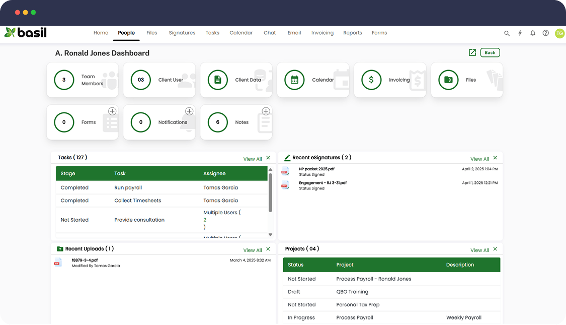The height and width of the screenshot is (325, 566).
Task: Add a new form with plus icon
Action: click(x=112, y=111)
